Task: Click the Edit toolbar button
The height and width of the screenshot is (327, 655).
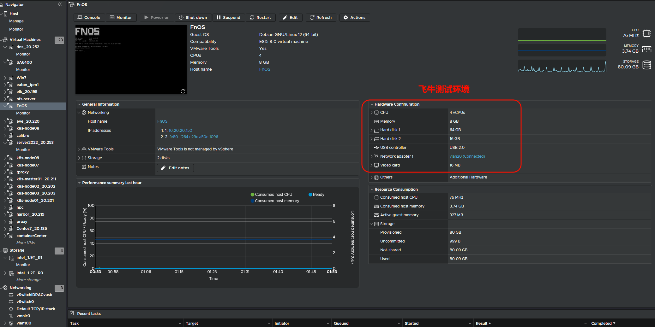Action: coord(290,18)
